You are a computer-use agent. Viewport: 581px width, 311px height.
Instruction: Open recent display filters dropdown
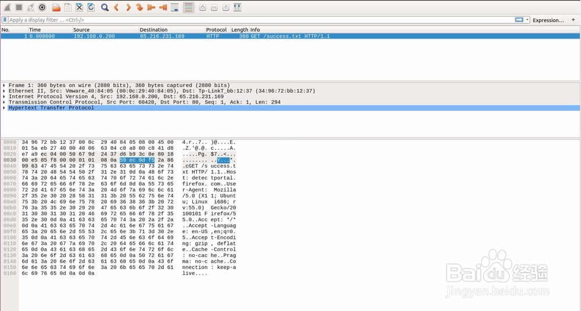pyautogui.click(x=528, y=20)
